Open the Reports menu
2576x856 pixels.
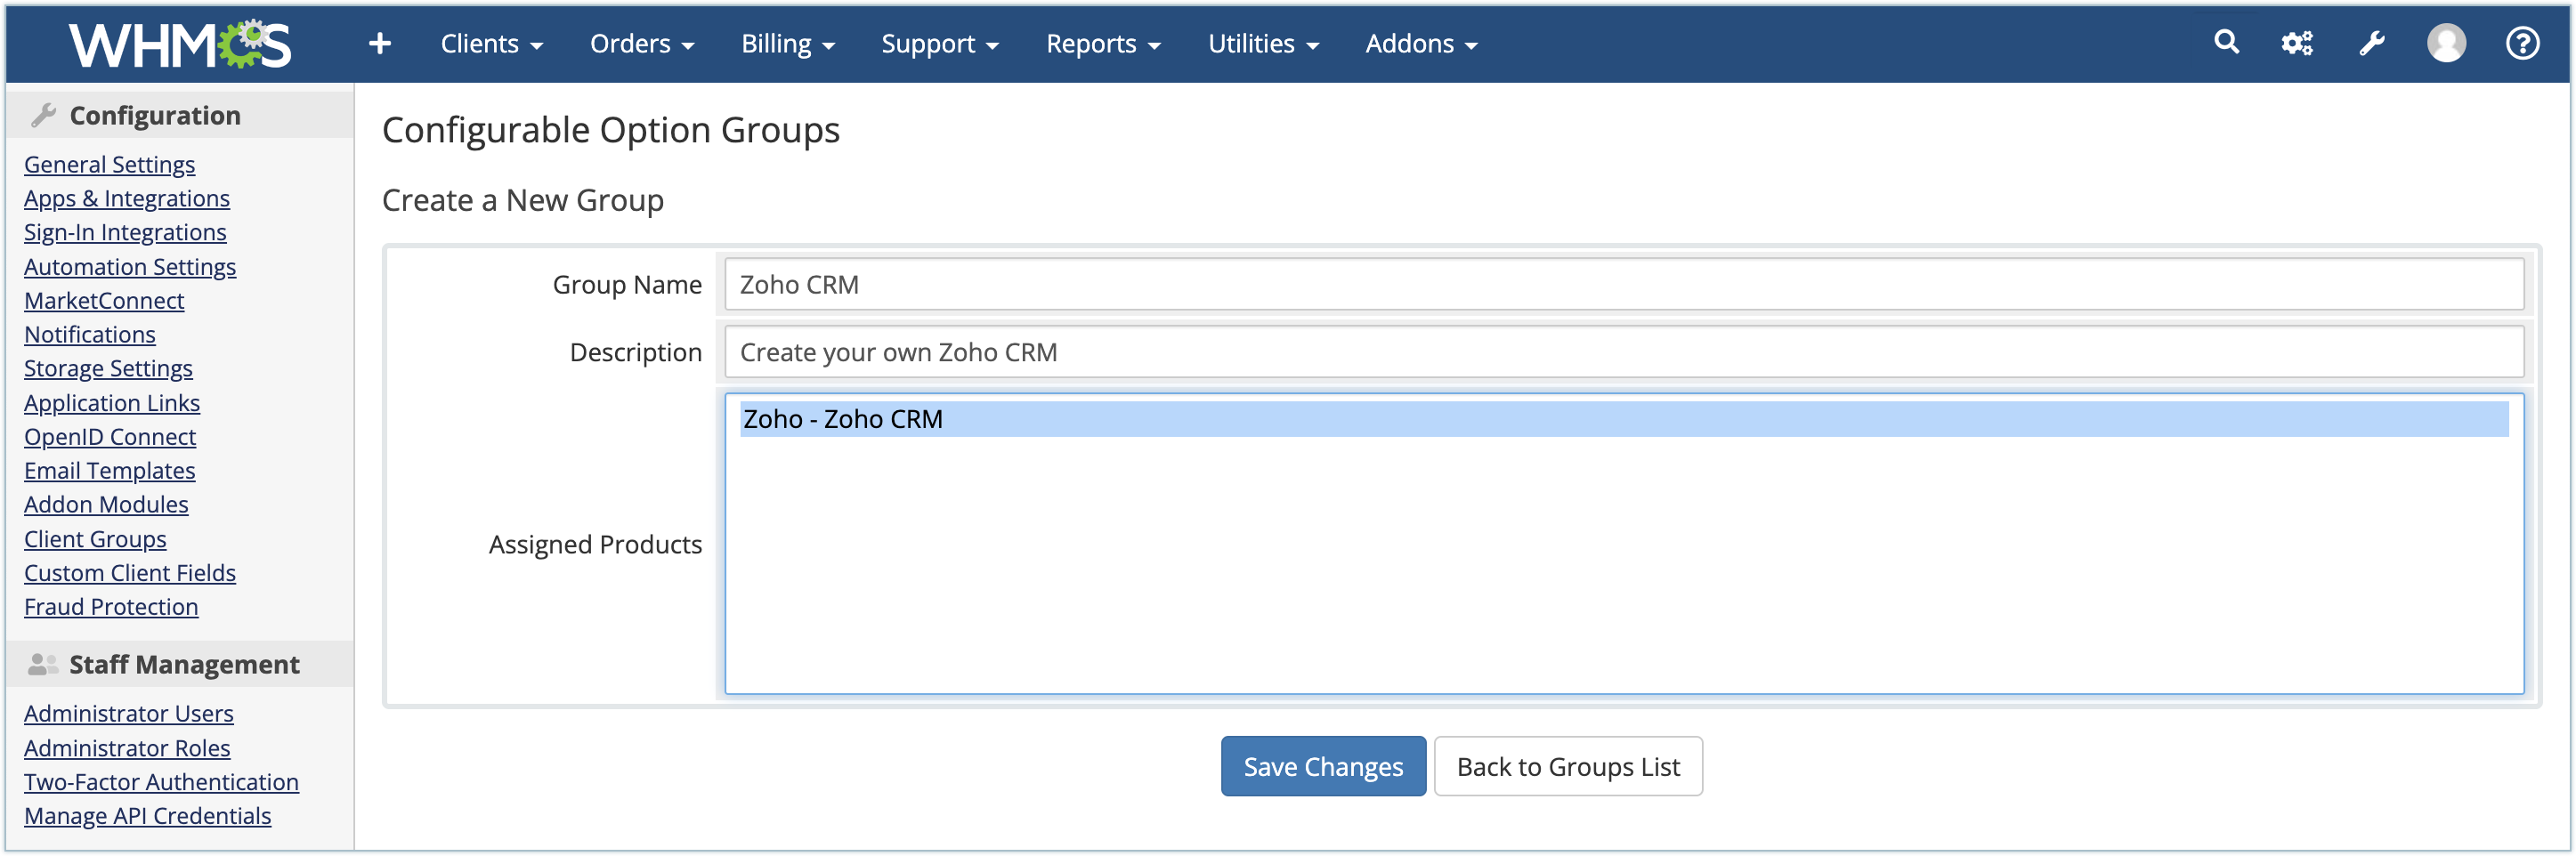(1103, 44)
